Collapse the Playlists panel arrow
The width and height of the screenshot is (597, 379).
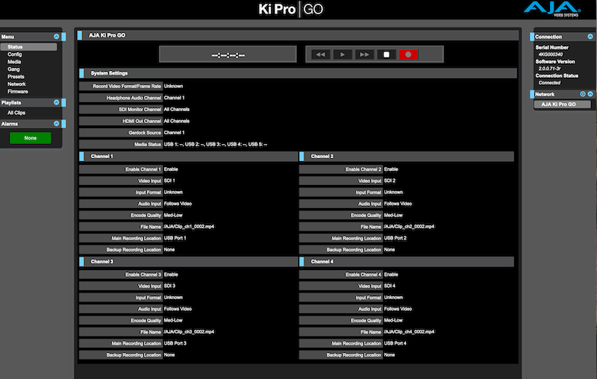coord(57,102)
